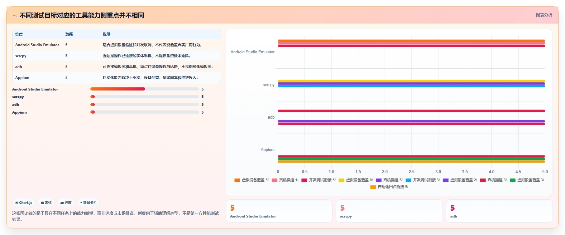
Task: Toggle the 开发调试衔接 5/ legend item
Action: 318,180
